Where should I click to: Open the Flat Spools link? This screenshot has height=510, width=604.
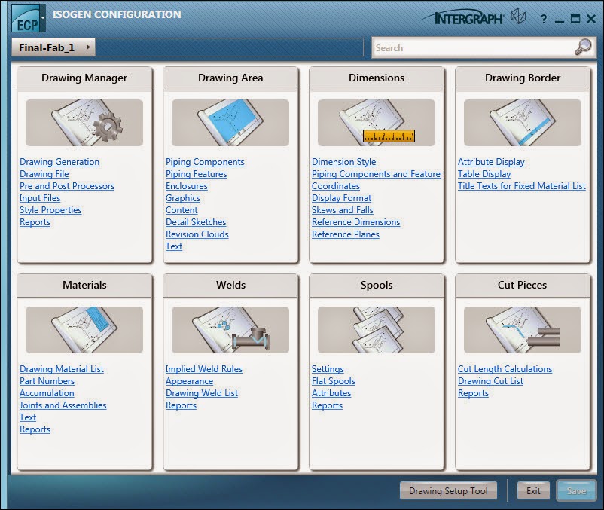(x=333, y=381)
